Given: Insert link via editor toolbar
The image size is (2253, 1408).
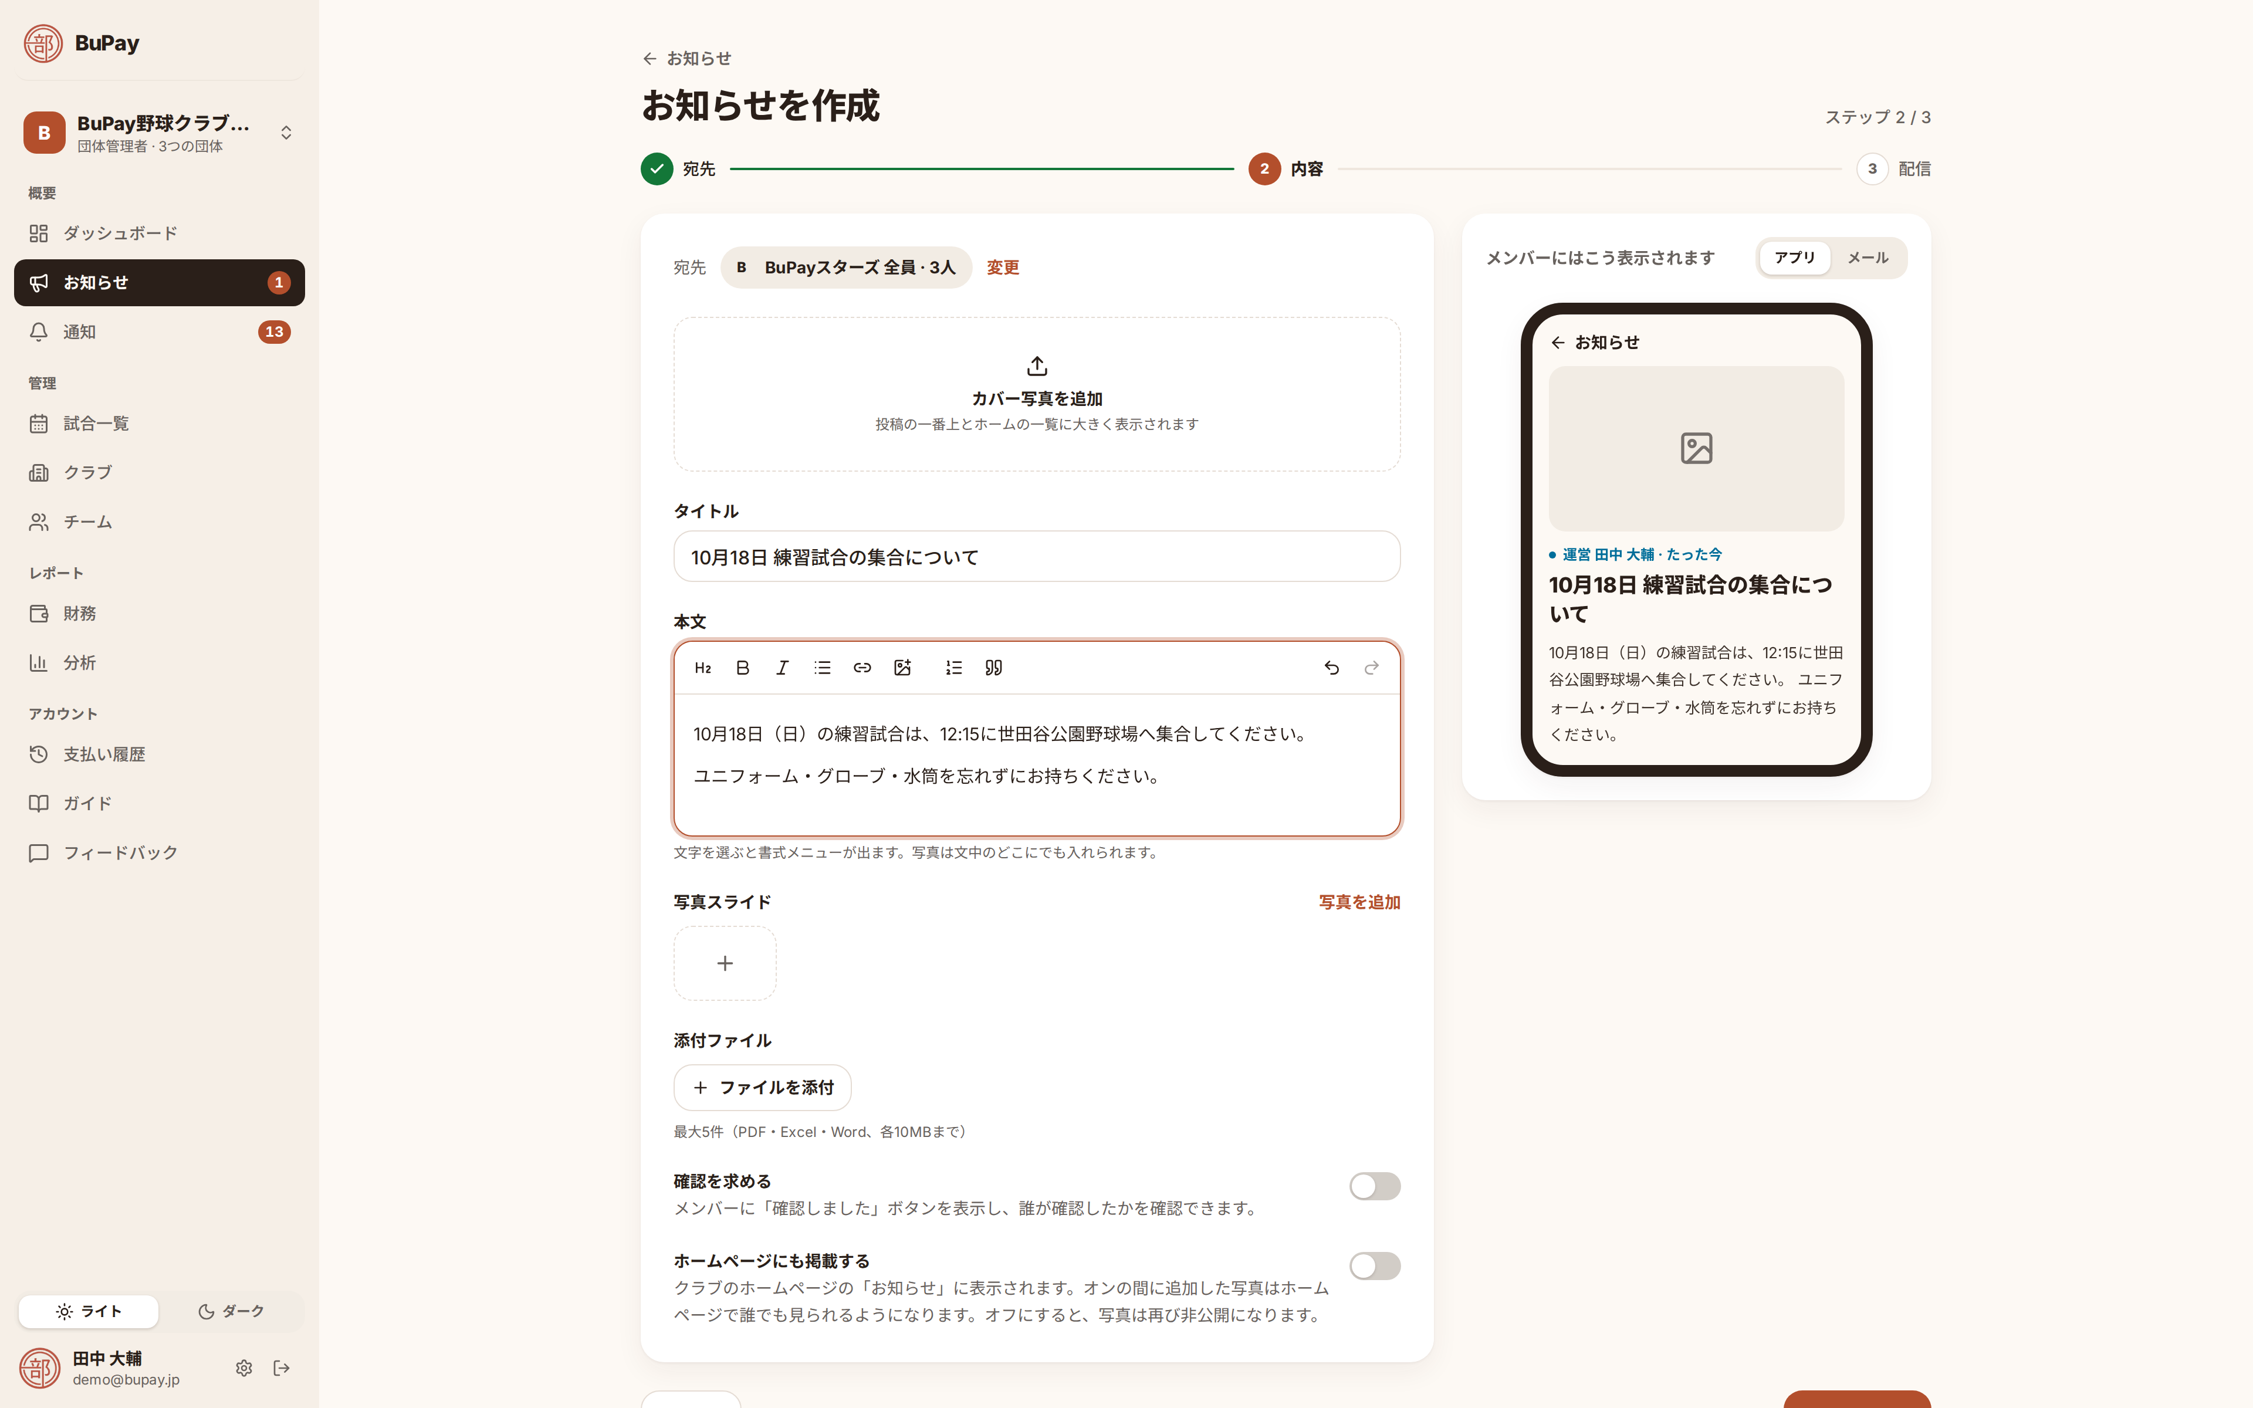Looking at the screenshot, I should pyautogui.click(x=862, y=668).
